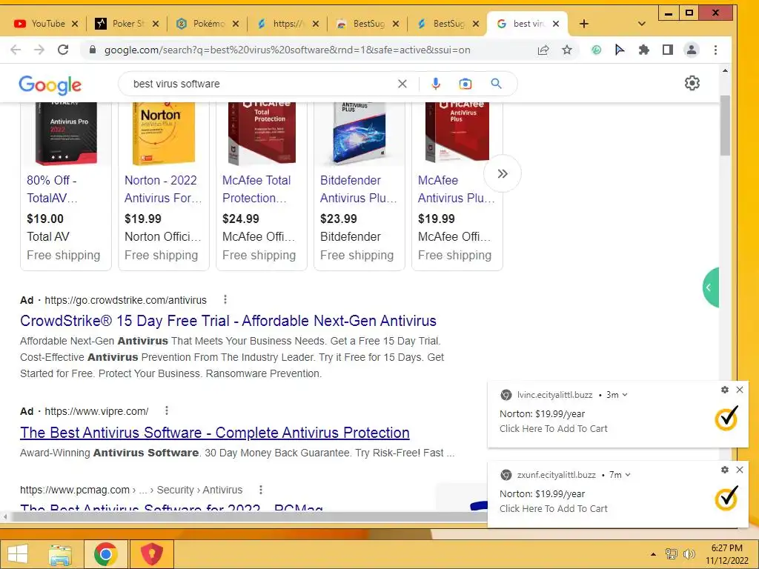Dismiss the lvinc.ecityalittl.buzz notification
Screen dimensions: 759x569
740,390
